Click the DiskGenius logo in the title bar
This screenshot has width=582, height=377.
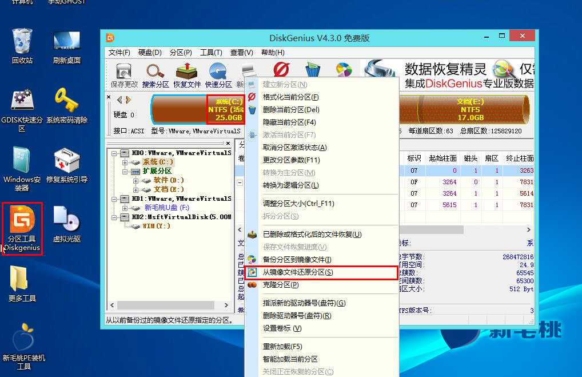(x=110, y=38)
